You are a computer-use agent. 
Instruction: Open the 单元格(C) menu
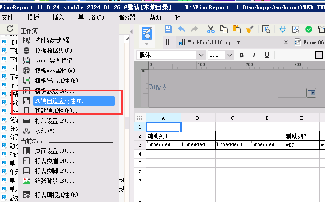pyautogui.click(x=91, y=17)
